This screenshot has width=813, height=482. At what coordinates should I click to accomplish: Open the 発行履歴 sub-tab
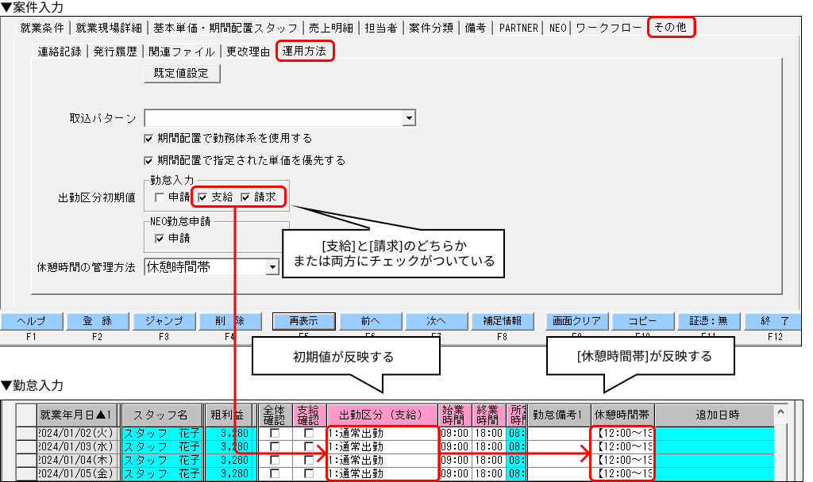coord(115,52)
